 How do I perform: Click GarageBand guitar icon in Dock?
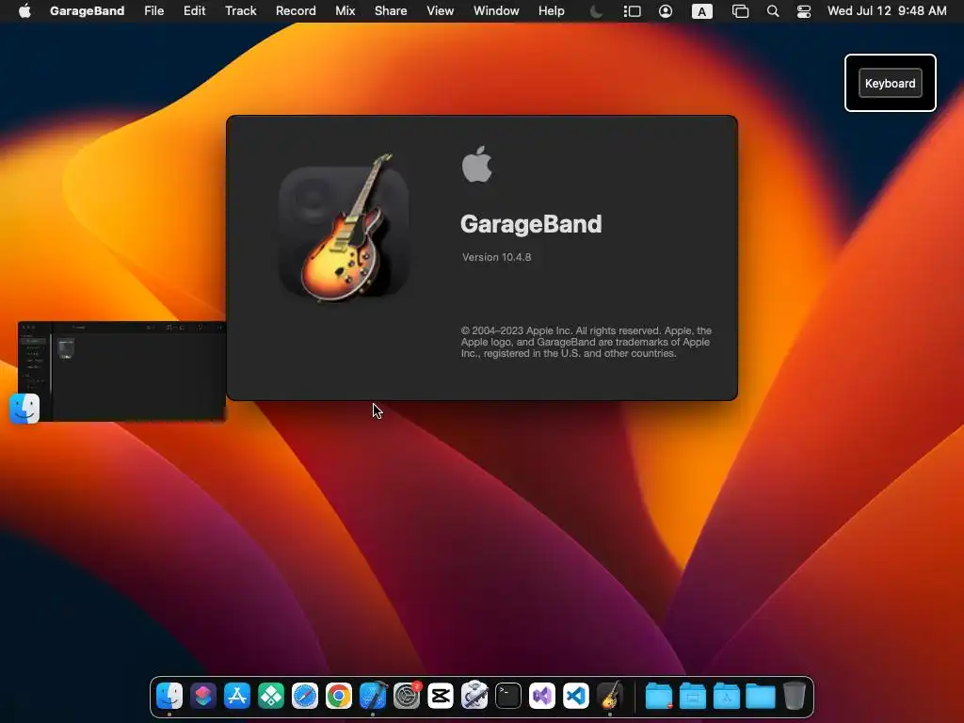(610, 696)
